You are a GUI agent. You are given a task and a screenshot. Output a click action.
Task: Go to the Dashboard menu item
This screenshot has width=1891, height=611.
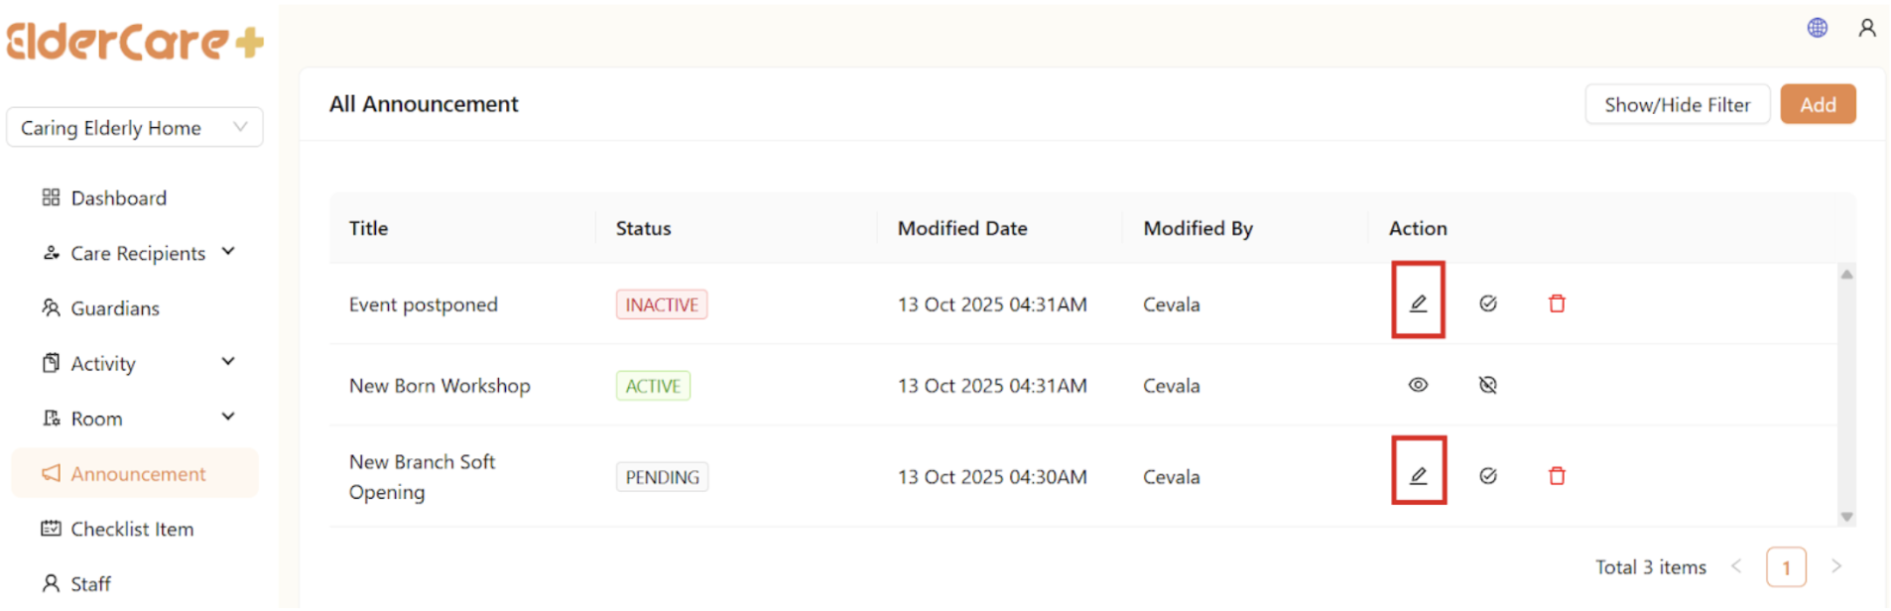(118, 198)
